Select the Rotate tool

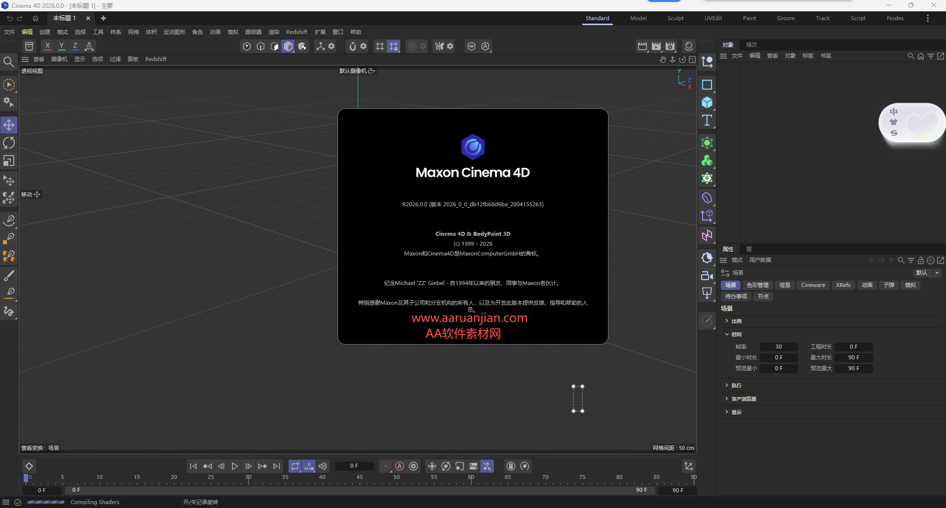(x=9, y=143)
